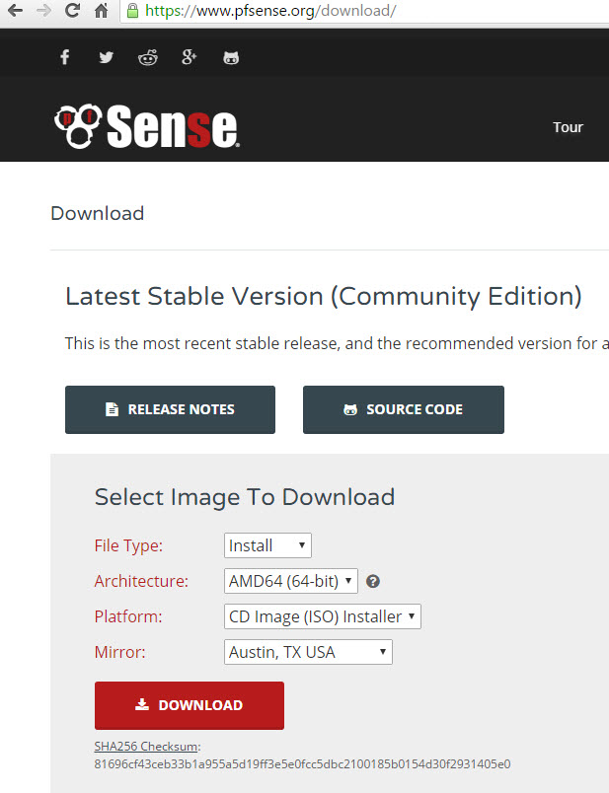Image resolution: width=609 pixels, height=793 pixels.
Task: Open the Reddit social icon
Action: coord(148,57)
